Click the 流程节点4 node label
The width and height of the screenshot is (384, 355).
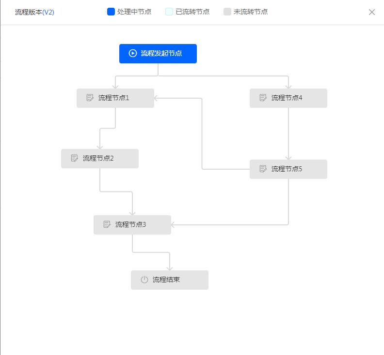(287, 98)
